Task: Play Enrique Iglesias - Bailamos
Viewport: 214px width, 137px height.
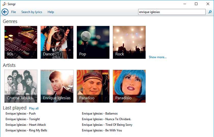Action: 100,114
